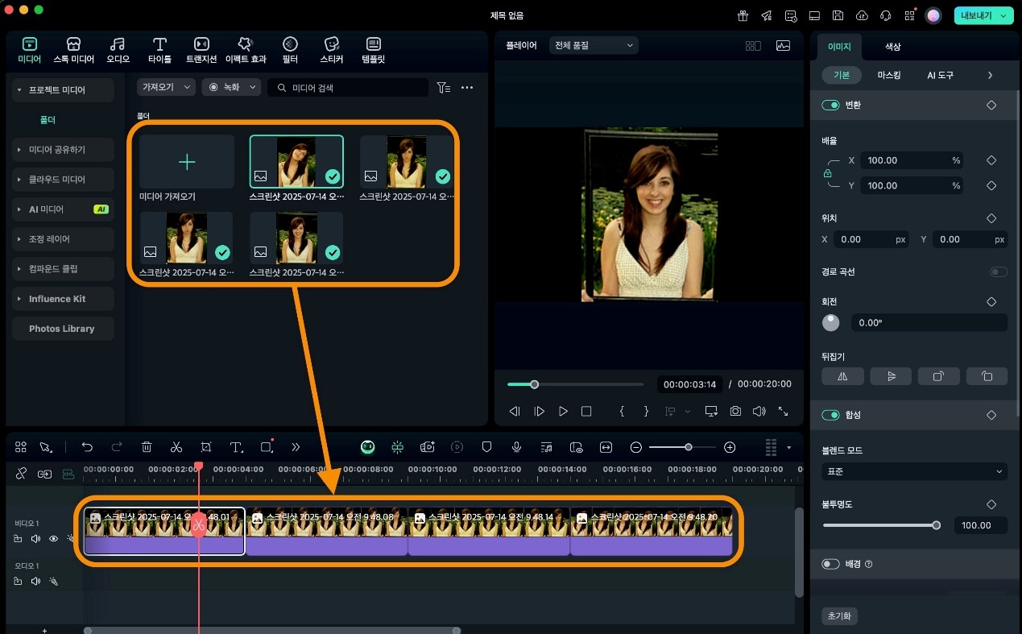The height and width of the screenshot is (634, 1022).
Task: Click the keyframe diamond beside 불투명도
Action: [991, 504]
